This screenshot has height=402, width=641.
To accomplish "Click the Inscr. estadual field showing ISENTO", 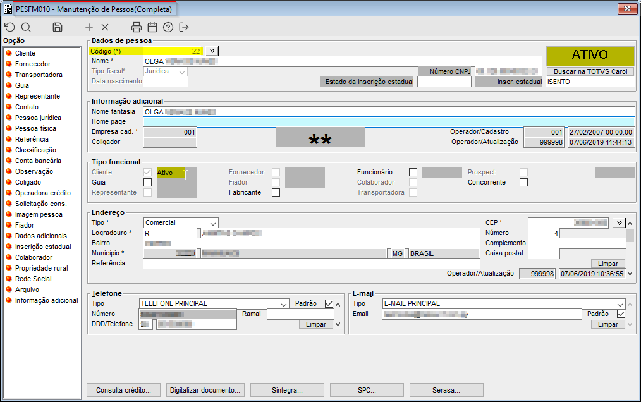I will [x=590, y=82].
